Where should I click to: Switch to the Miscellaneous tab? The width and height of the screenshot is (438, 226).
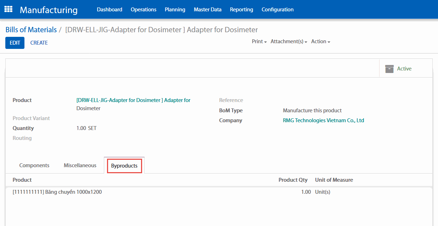point(80,165)
